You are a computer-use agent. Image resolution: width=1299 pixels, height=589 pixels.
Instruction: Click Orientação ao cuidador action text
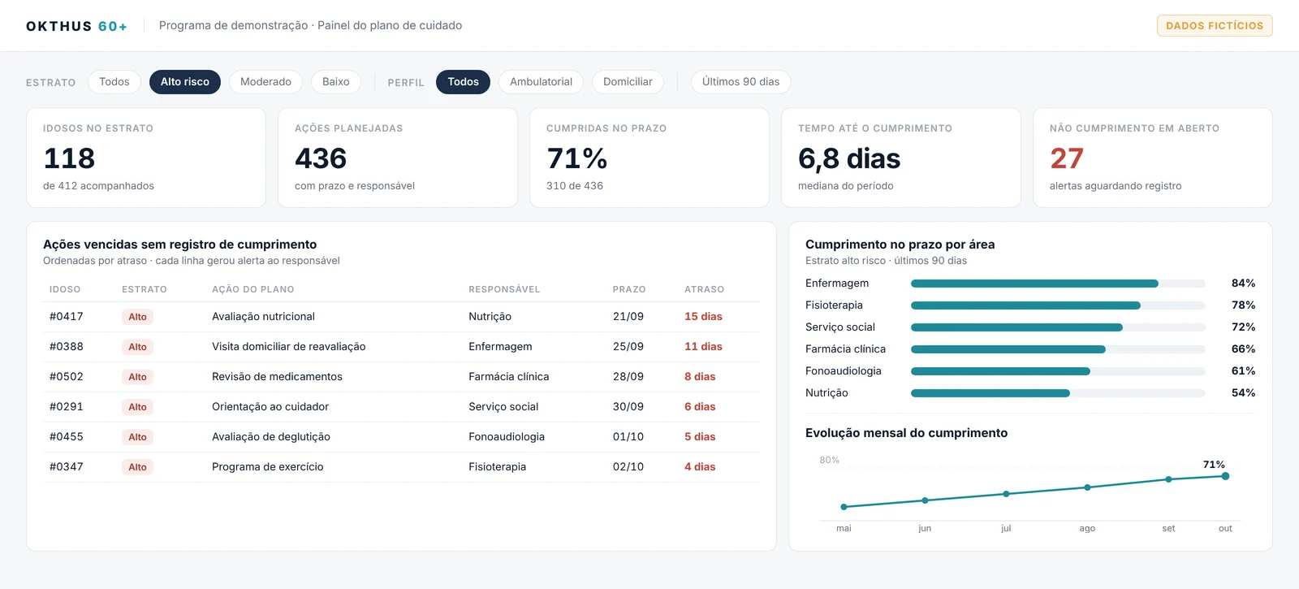[270, 407]
